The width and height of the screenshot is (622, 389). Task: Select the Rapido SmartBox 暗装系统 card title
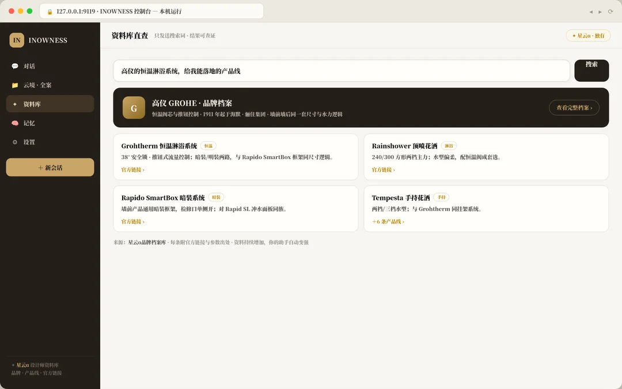(163, 198)
